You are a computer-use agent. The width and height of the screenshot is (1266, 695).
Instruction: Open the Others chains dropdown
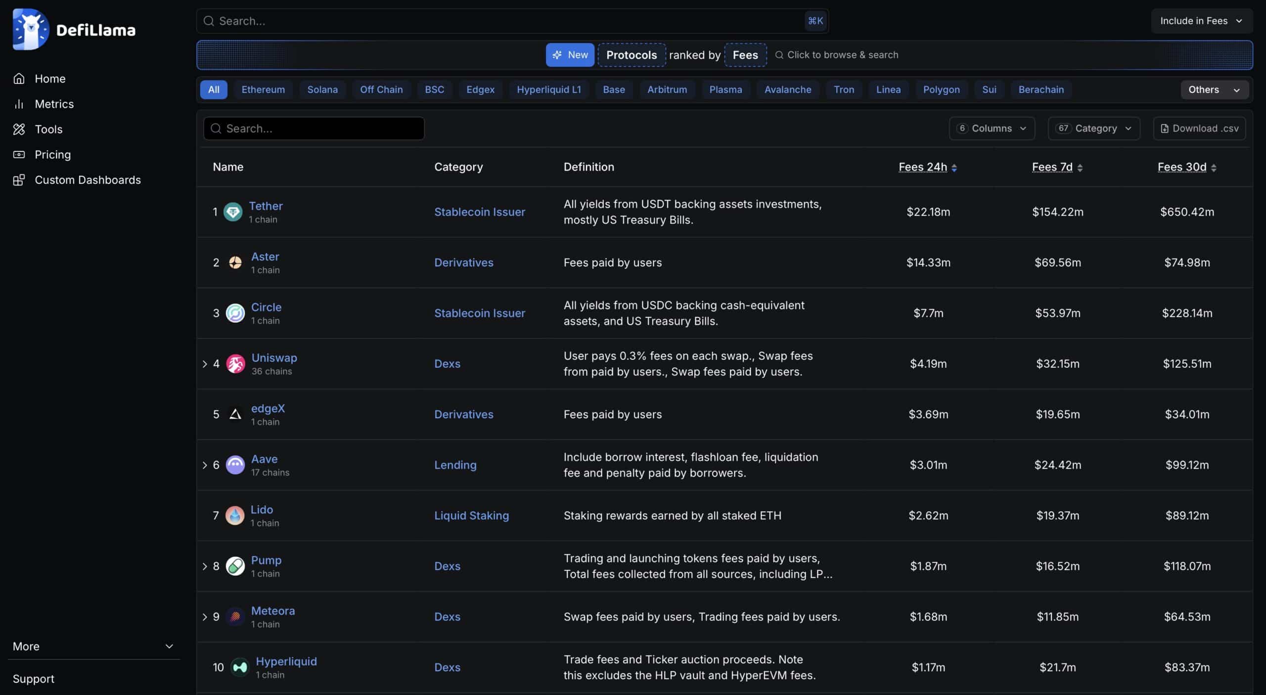[1215, 89]
